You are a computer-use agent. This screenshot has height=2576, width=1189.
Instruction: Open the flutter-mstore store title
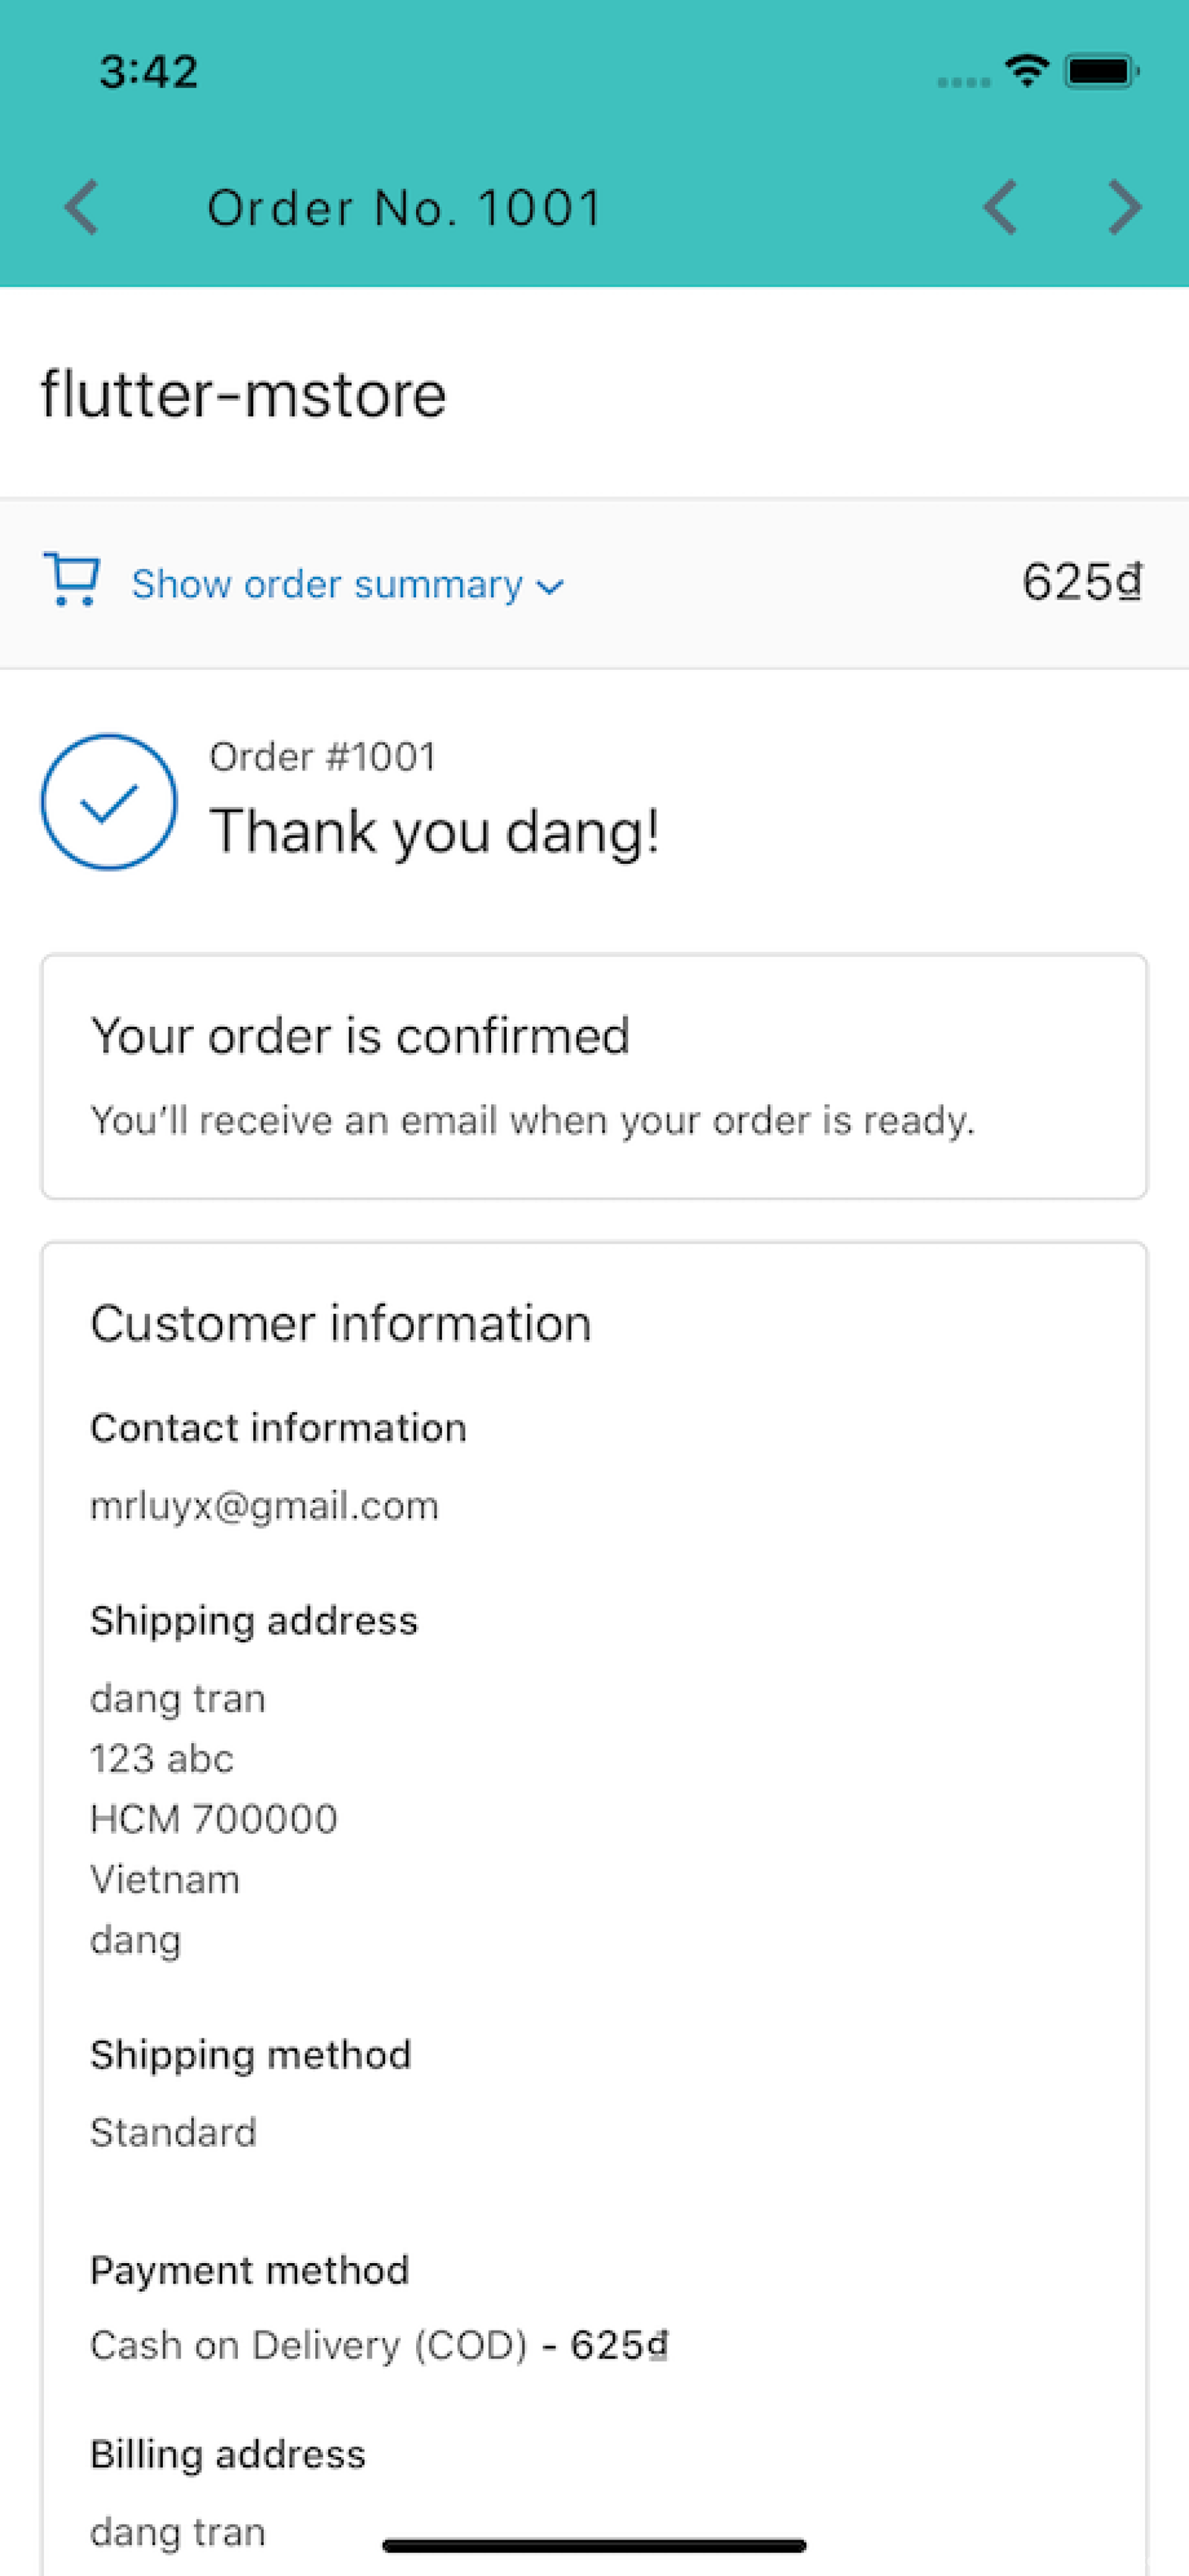coord(244,393)
